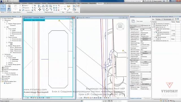This screenshot has height=102, width=181.
Task: Expand the Семейства node in project browser
Action: [1, 78]
